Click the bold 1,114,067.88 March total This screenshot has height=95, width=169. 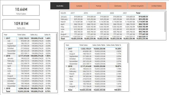tap(143, 22)
